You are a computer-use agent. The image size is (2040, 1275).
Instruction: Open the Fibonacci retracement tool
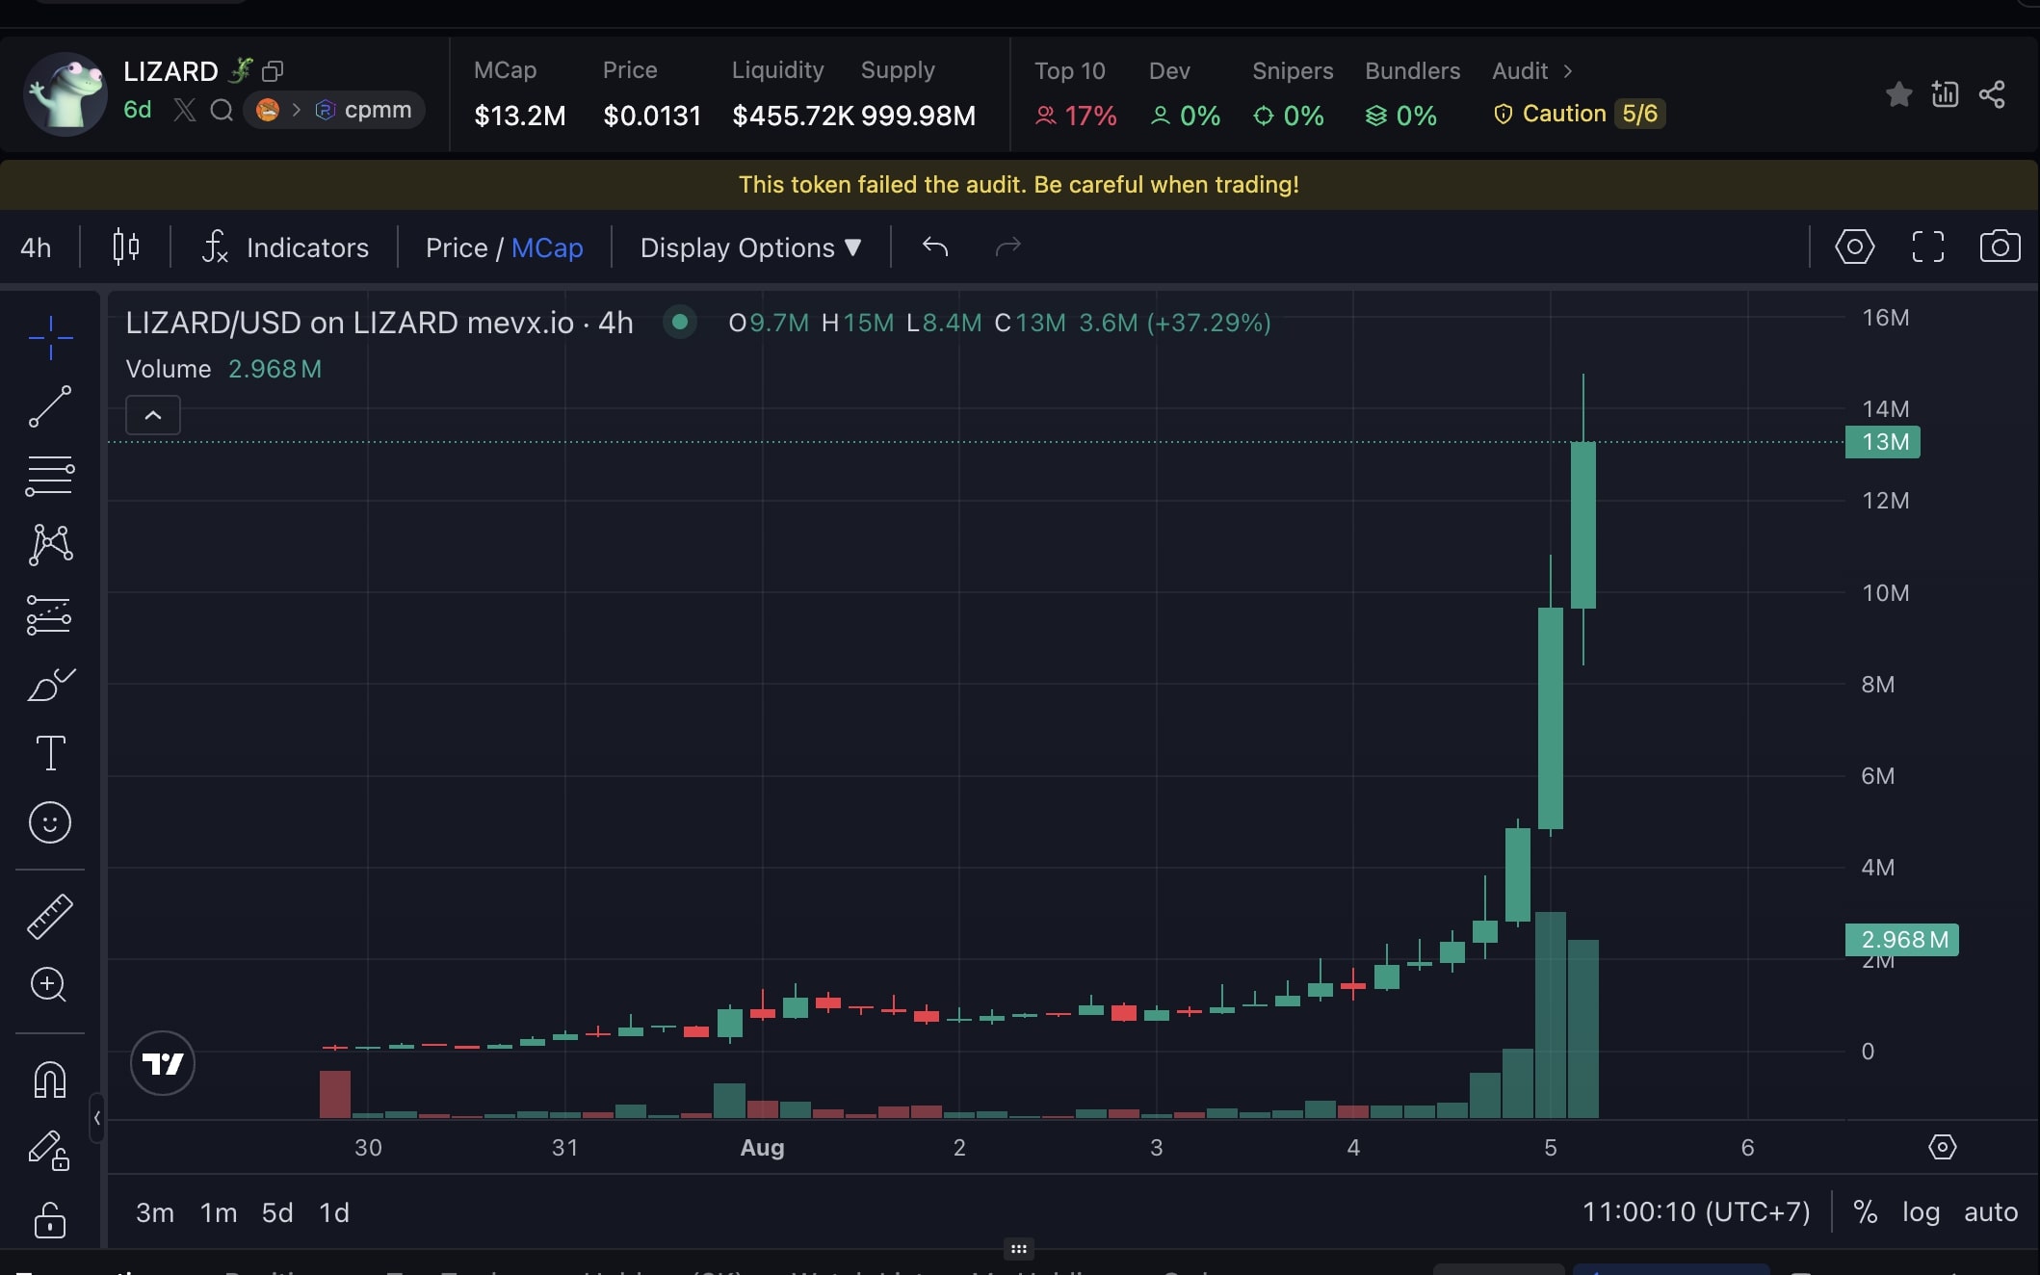[x=50, y=476]
